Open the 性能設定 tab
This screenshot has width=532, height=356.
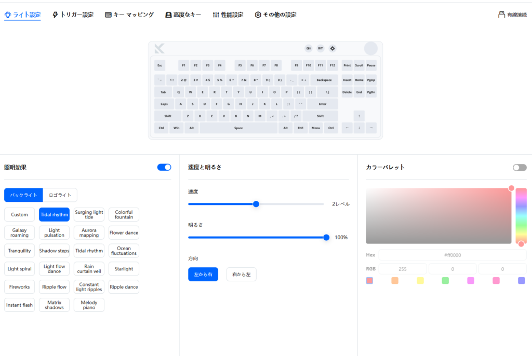(228, 15)
